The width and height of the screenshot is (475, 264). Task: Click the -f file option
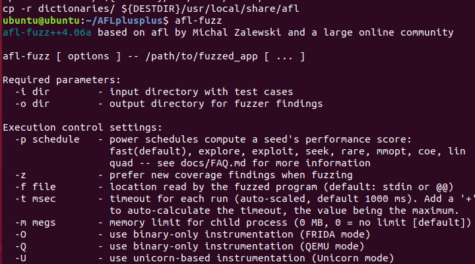coord(36,187)
